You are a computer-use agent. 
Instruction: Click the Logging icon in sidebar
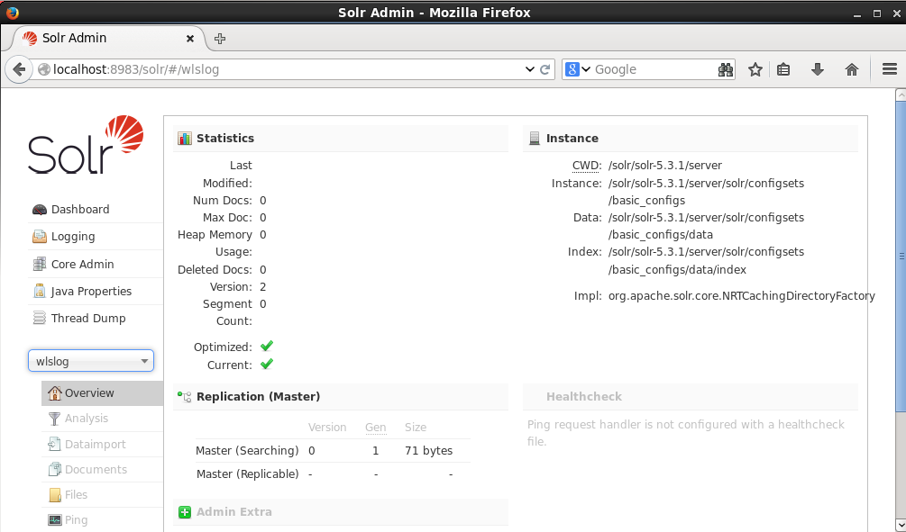pos(40,237)
